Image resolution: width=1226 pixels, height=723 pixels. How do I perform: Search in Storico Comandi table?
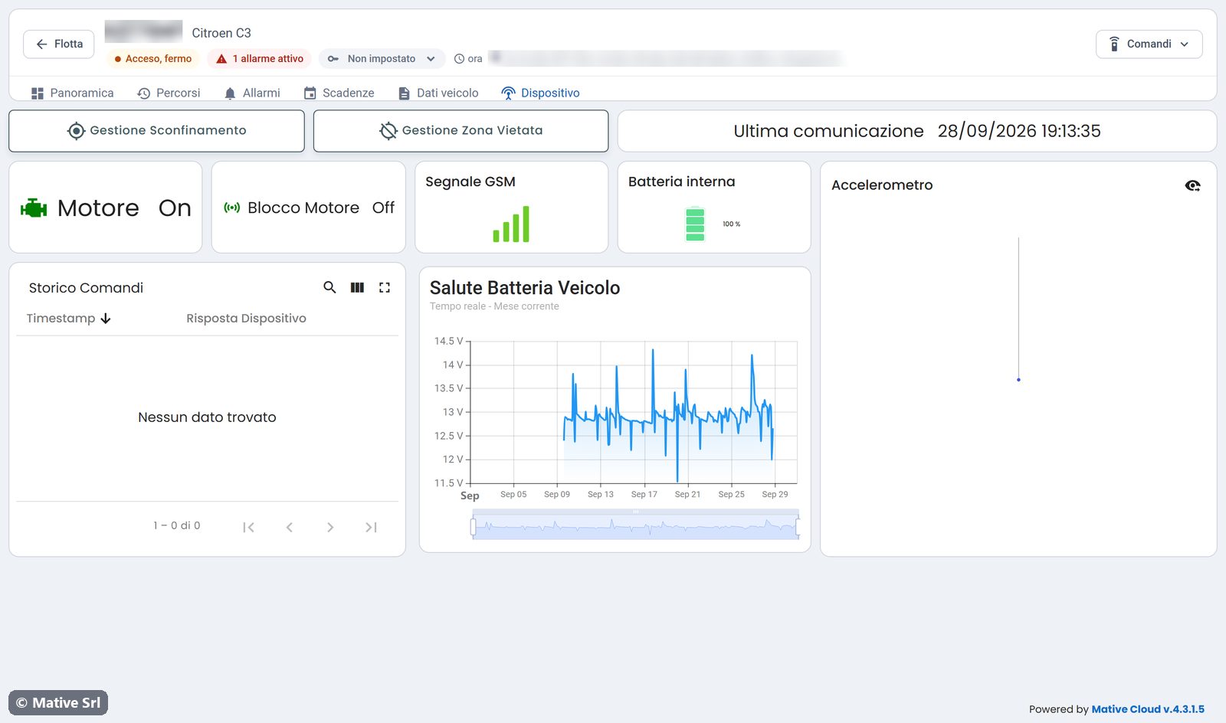329,287
